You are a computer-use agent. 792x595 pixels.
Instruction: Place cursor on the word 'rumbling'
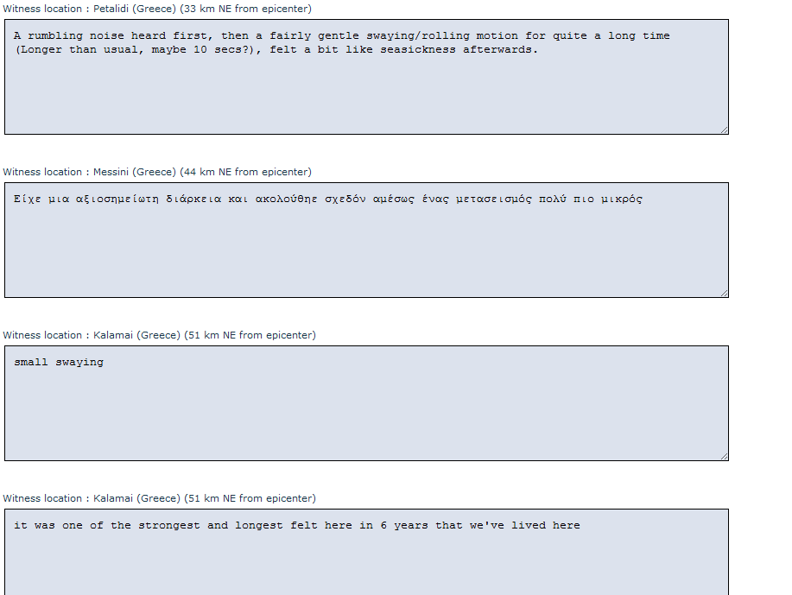[55, 36]
